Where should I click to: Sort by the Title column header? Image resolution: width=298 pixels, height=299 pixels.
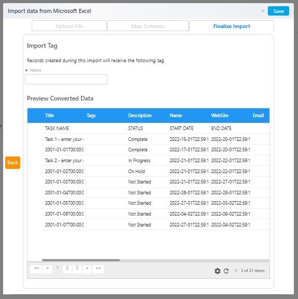coord(50,116)
